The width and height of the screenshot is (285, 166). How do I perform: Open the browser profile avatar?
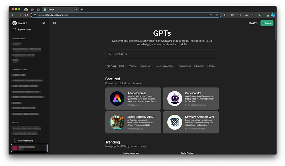(x=26, y=10)
